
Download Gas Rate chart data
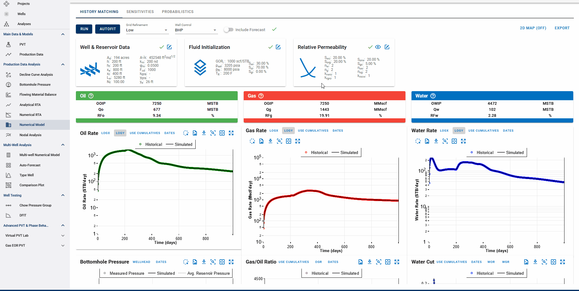(x=270, y=141)
